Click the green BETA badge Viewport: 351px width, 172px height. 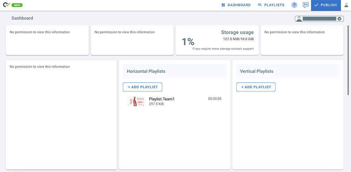(x=18, y=5)
